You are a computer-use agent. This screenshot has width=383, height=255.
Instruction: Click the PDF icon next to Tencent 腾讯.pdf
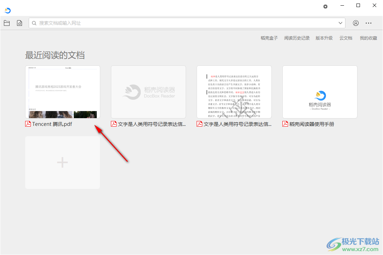click(x=28, y=124)
